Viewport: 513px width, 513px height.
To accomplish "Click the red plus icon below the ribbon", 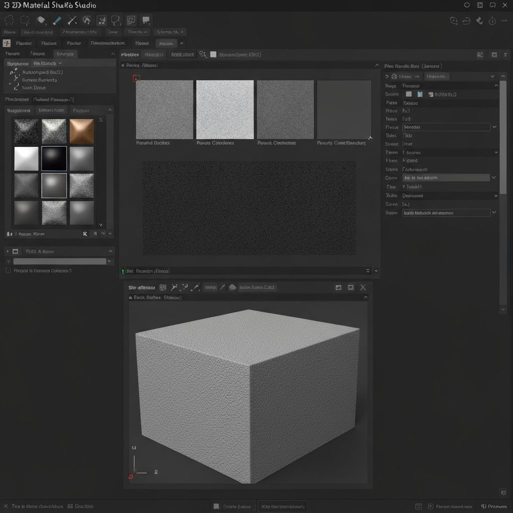I will click(7, 43).
